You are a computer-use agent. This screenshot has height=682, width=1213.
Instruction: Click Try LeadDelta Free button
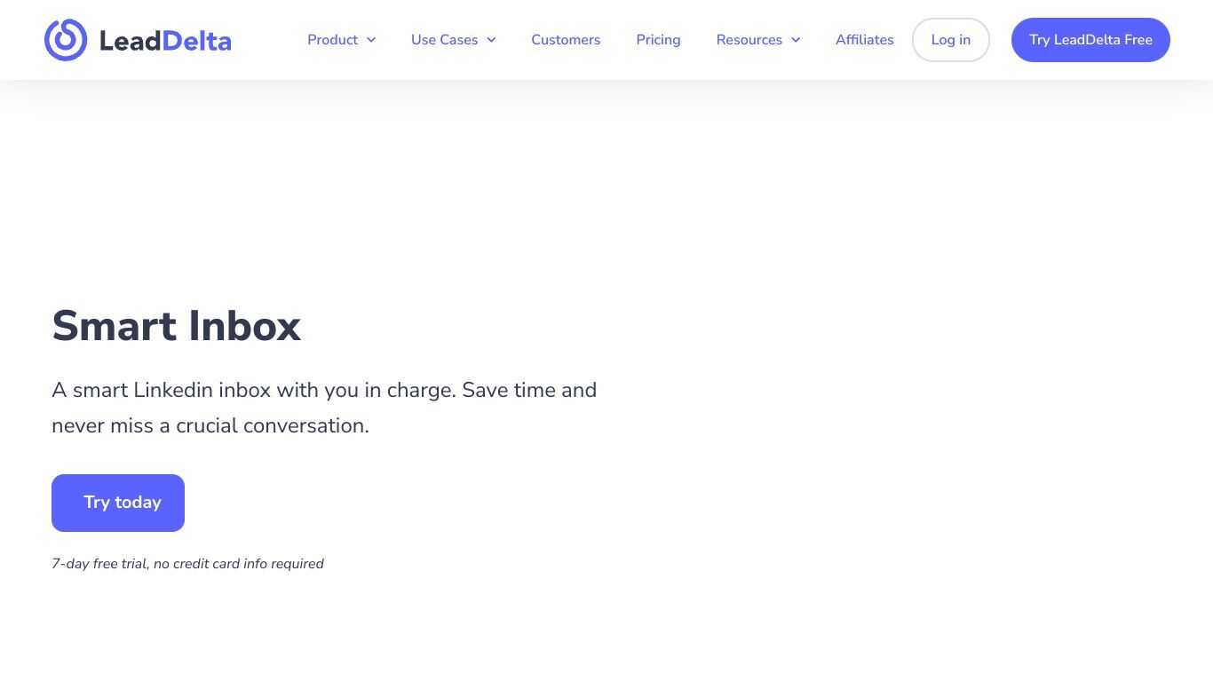click(1090, 40)
